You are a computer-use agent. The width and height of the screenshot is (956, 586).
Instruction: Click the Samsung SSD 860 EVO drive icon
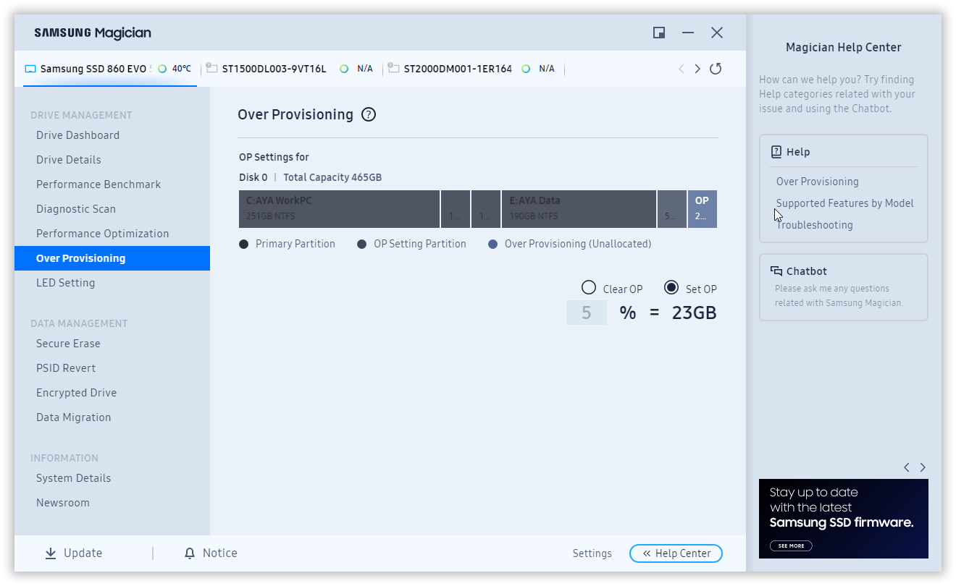(30, 69)
